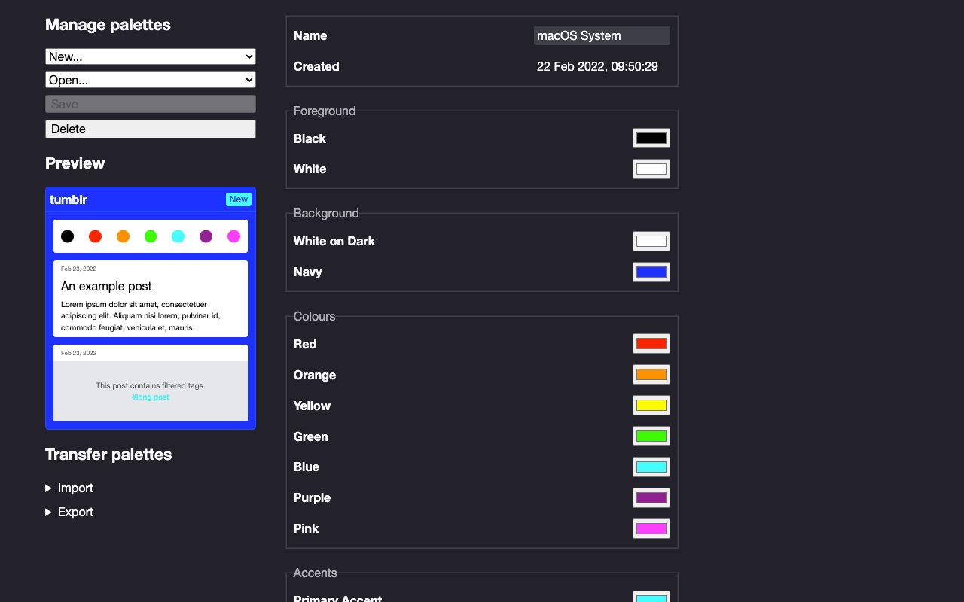
Task: Click the cyan dot in the preview
Action: click(178, 236)
